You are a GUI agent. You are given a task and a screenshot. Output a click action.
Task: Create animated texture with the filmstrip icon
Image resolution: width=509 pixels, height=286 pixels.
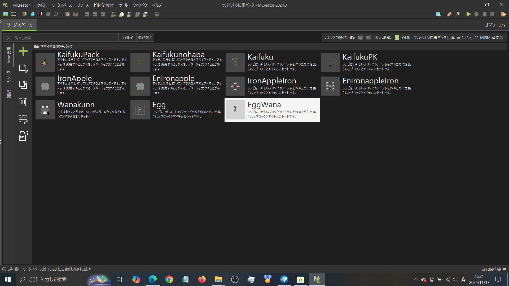pyautogui.click(x=13, y=14)
